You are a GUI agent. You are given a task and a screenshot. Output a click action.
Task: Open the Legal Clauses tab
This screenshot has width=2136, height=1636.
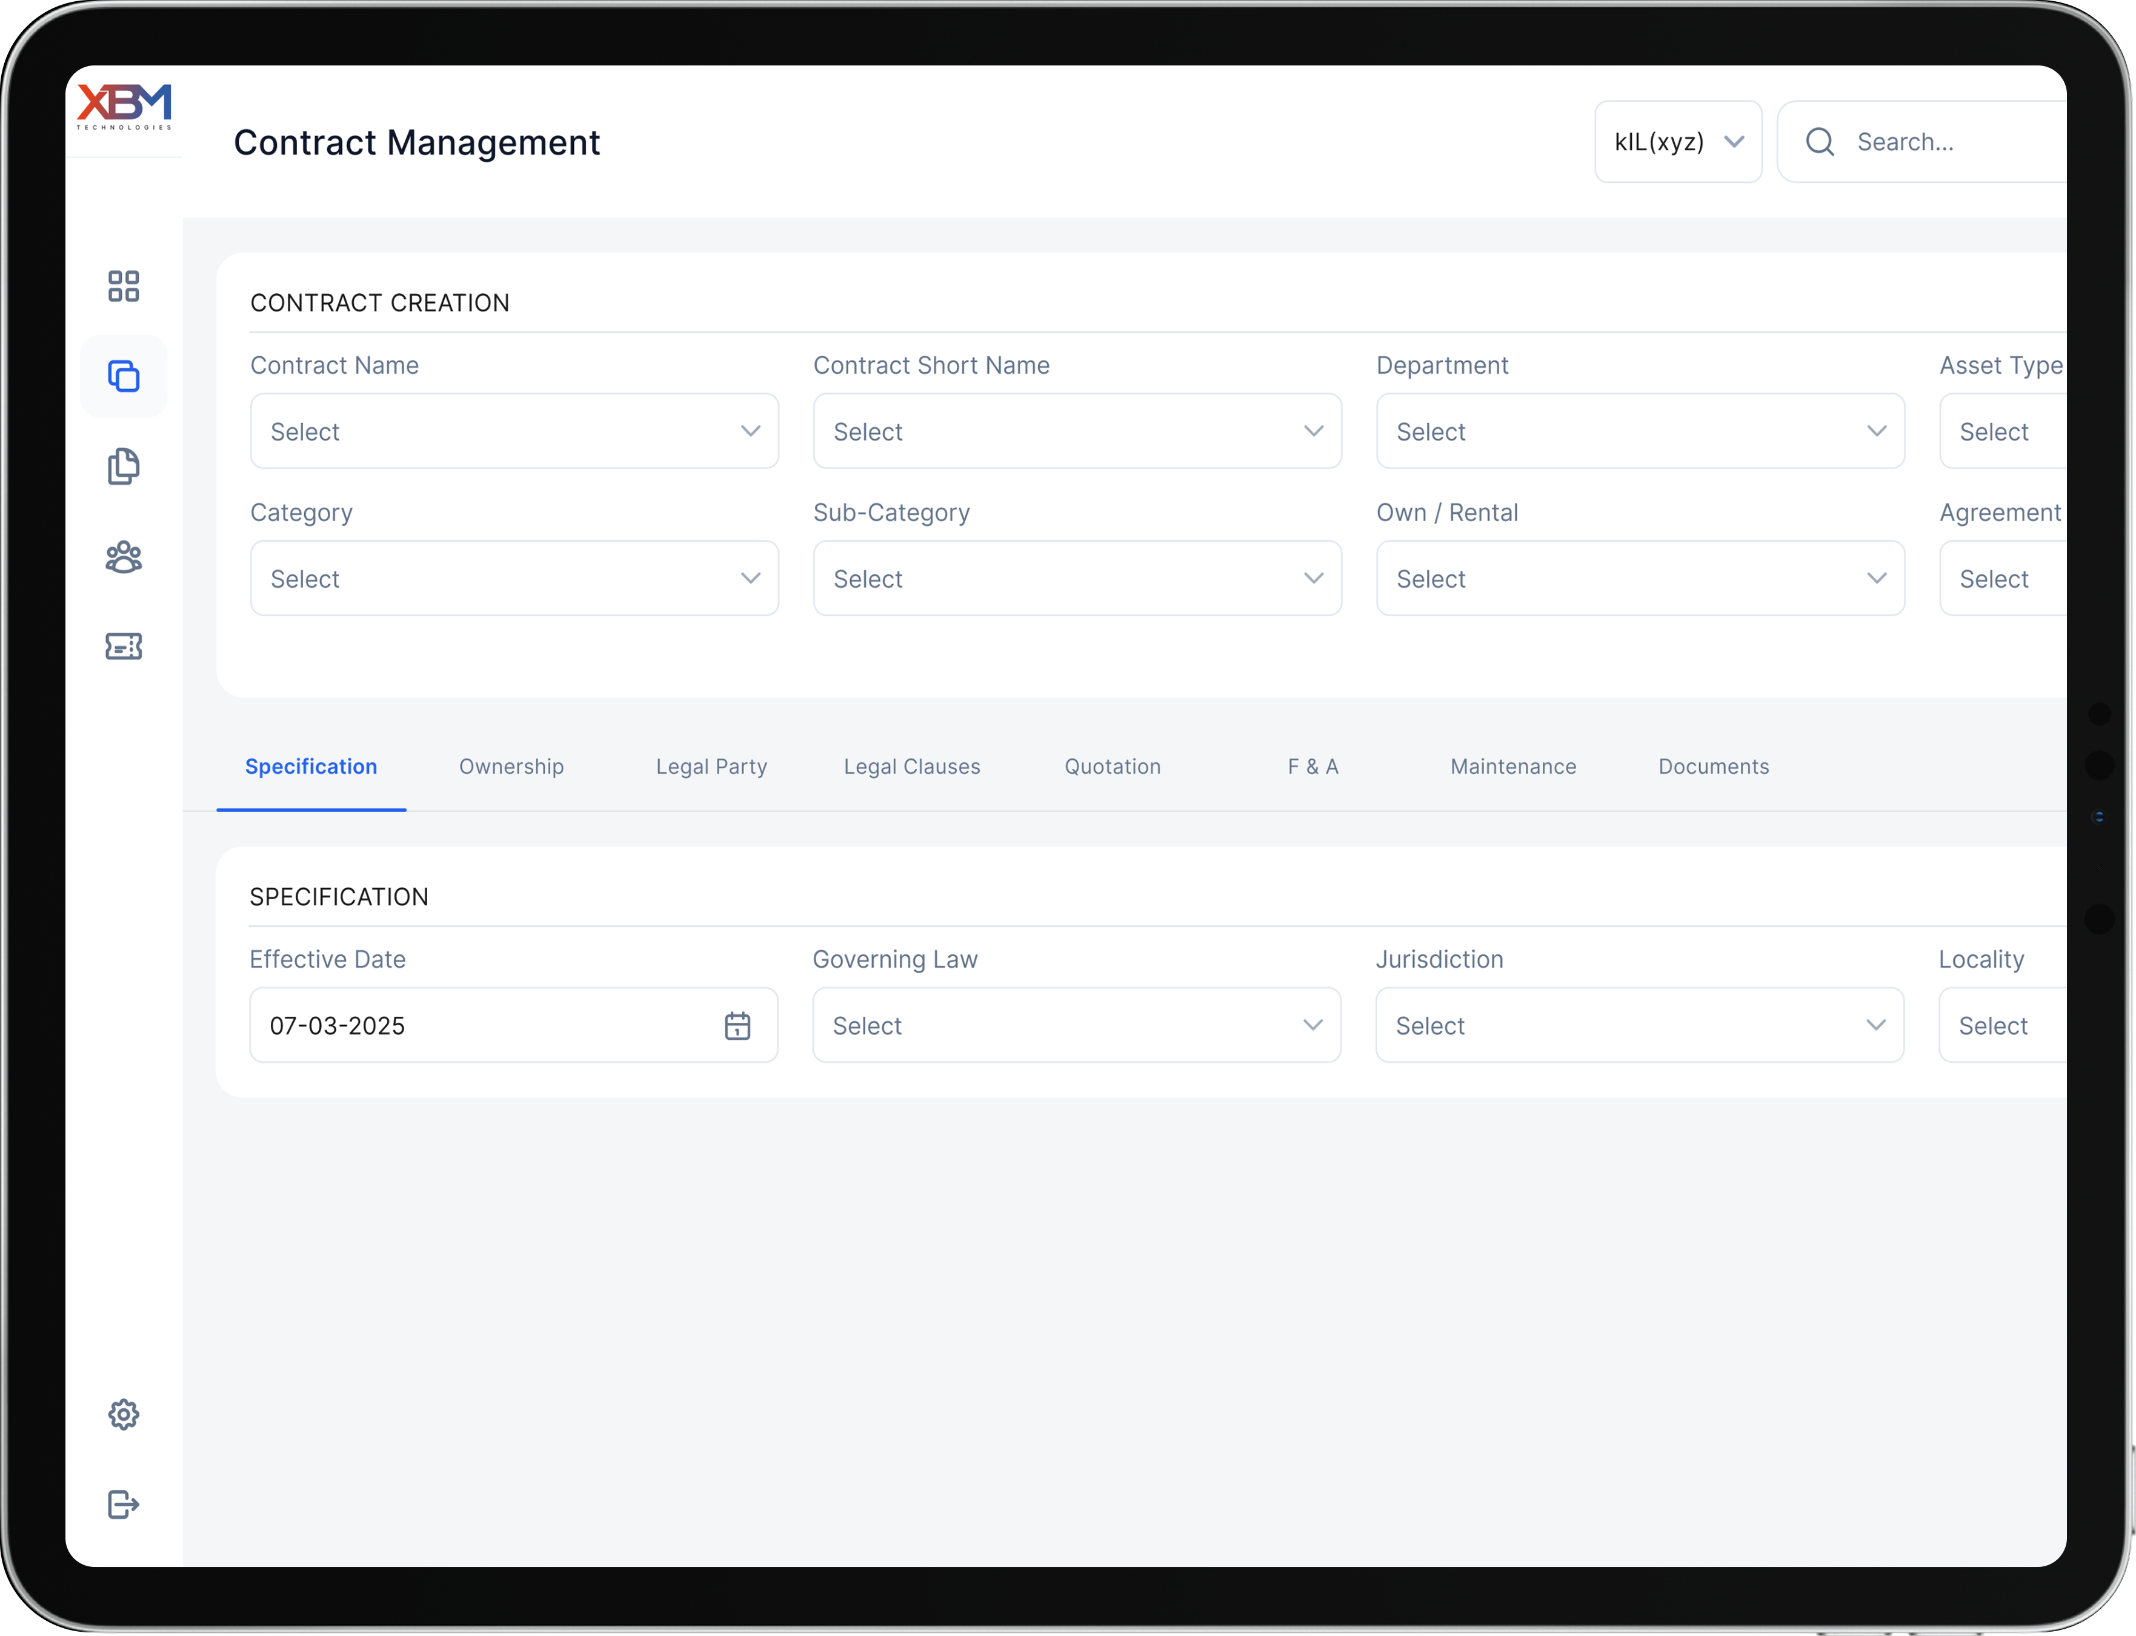tap(912, 766)
